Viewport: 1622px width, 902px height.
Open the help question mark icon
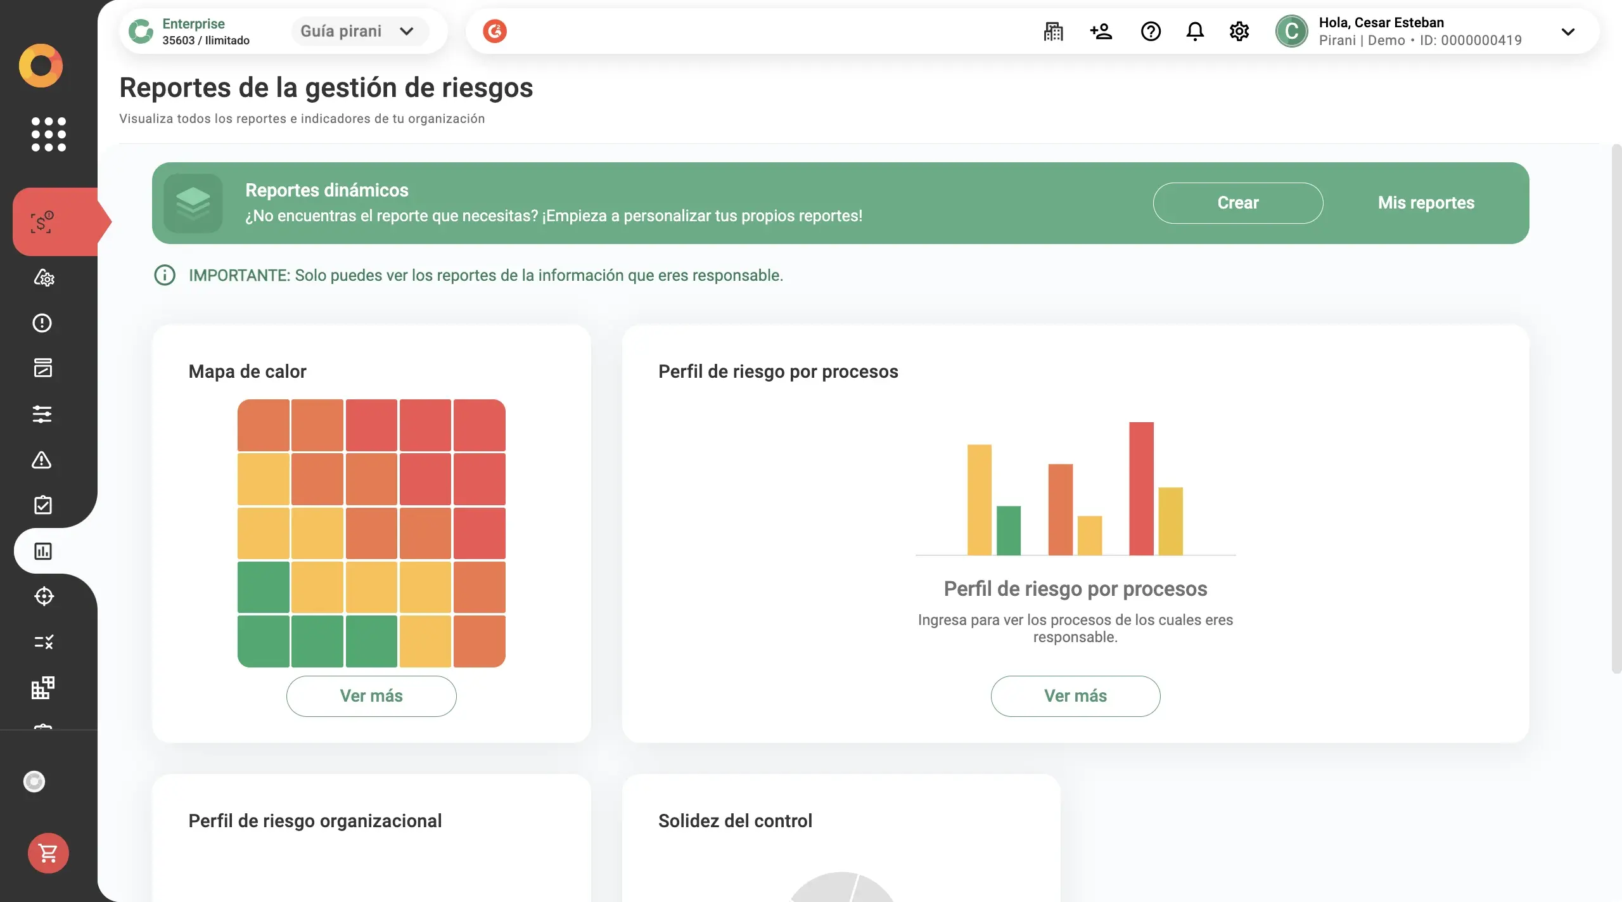[x=1150, y=31]
